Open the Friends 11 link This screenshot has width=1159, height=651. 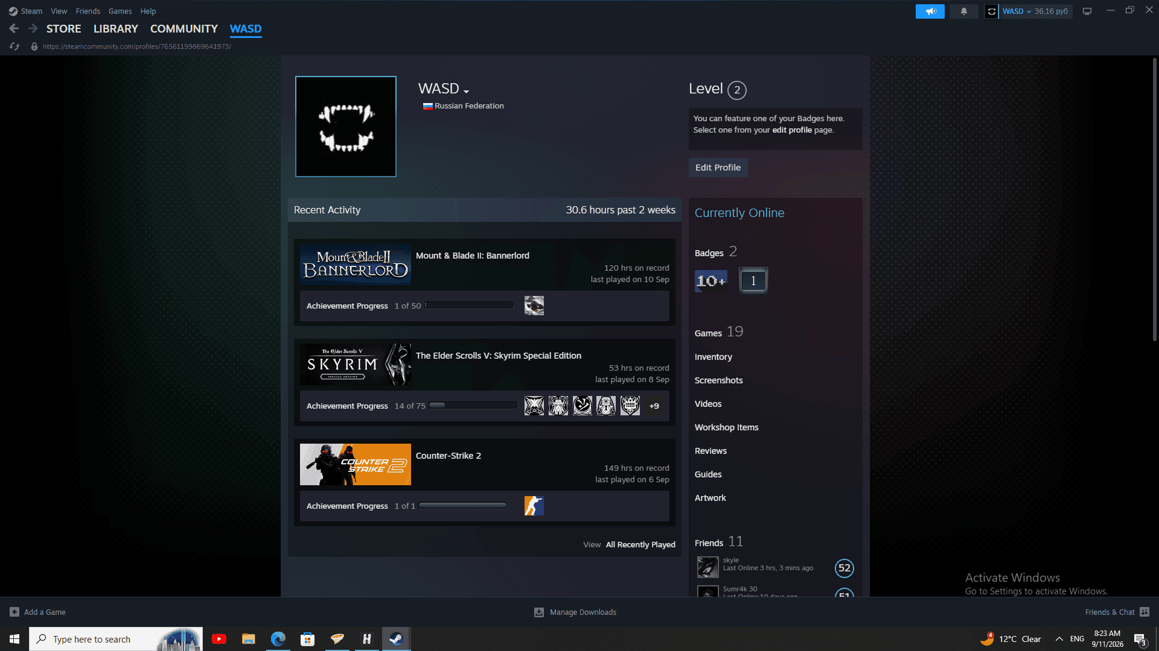coord(719,542)
